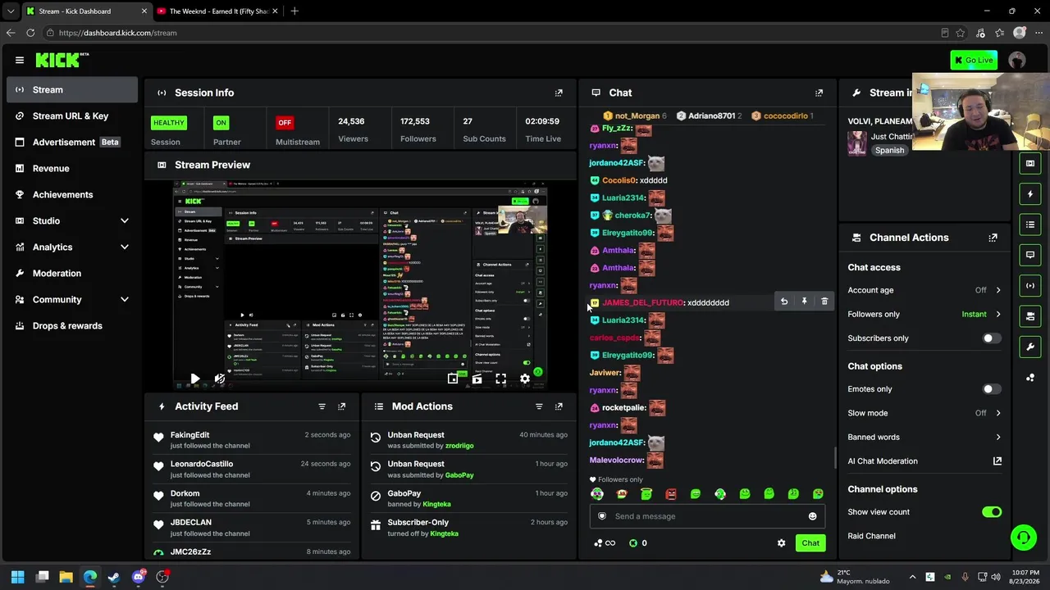1050x590 pixels.
Task: Toggle session info widget in right sidebar
Action: 1030,285
